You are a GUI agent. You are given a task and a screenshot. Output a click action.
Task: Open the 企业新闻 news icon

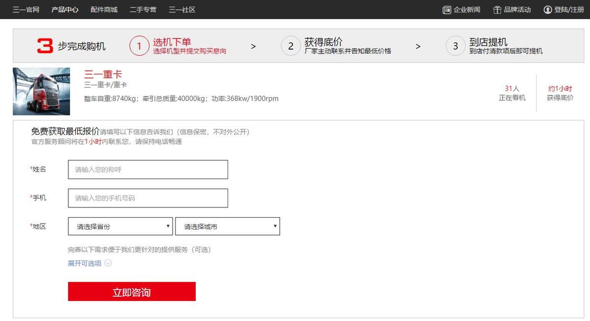[446, 10]
